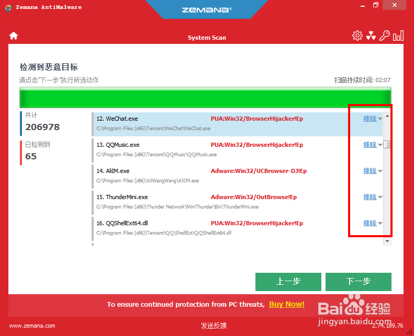Click 排除 link for QQMusic.exe
The width and height of the screenshot is (414, 336).
pyautogui.click(x=370, y=145)
